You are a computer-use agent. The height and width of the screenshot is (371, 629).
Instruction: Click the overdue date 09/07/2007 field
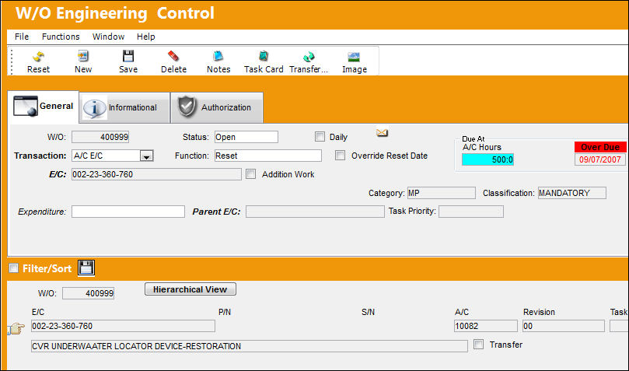click(600, 159)
